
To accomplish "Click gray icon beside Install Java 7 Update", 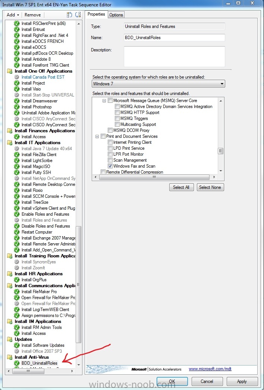I will coord(17,149).
